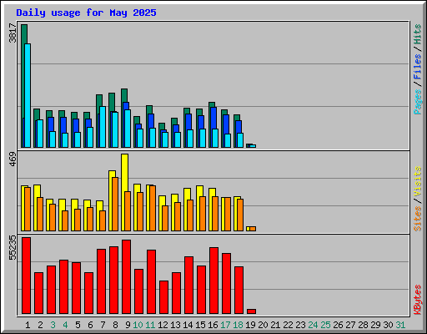Viewport: 427px width, 334px height.
Task: Click the blue 'Files' legend label
Action: point(417,67)
